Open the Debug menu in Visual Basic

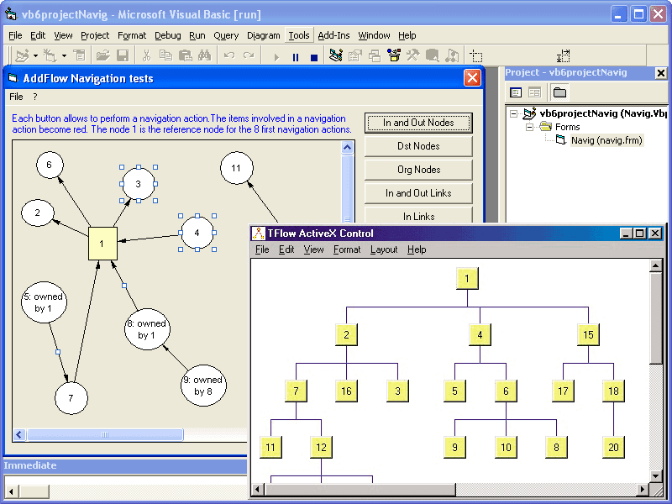167,35
